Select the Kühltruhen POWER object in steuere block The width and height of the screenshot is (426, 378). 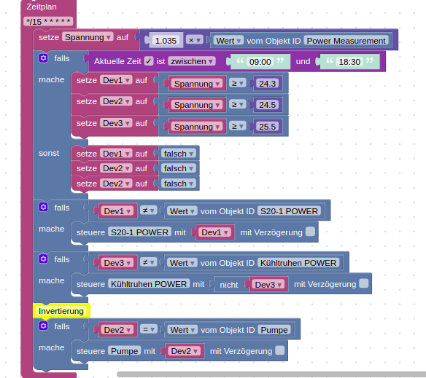click(x=149, y=284)
